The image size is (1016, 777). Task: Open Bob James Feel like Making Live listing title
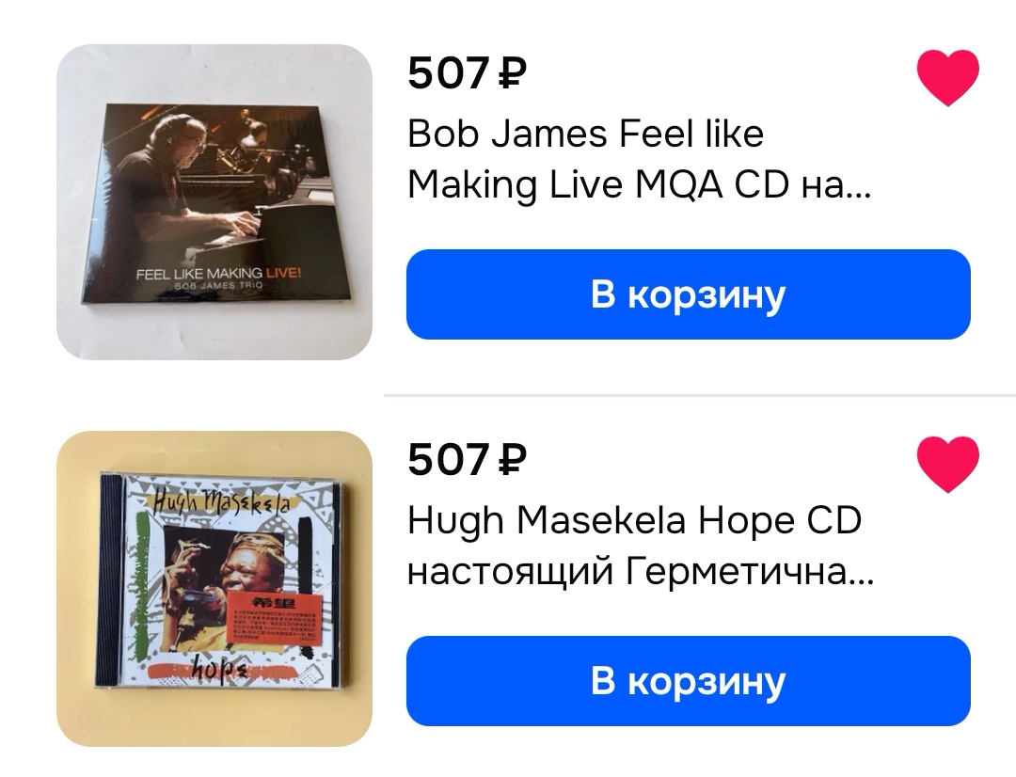click(x=639, y=159)
